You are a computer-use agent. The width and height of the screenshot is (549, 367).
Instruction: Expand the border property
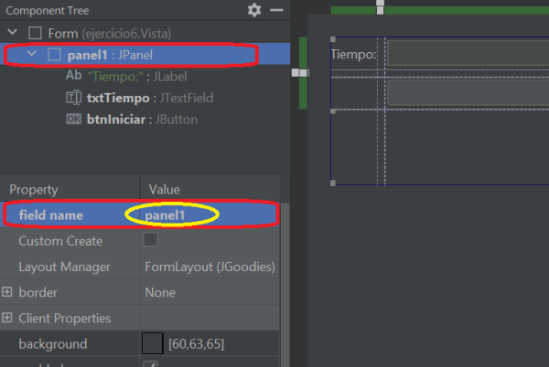(x=8, y=293)
